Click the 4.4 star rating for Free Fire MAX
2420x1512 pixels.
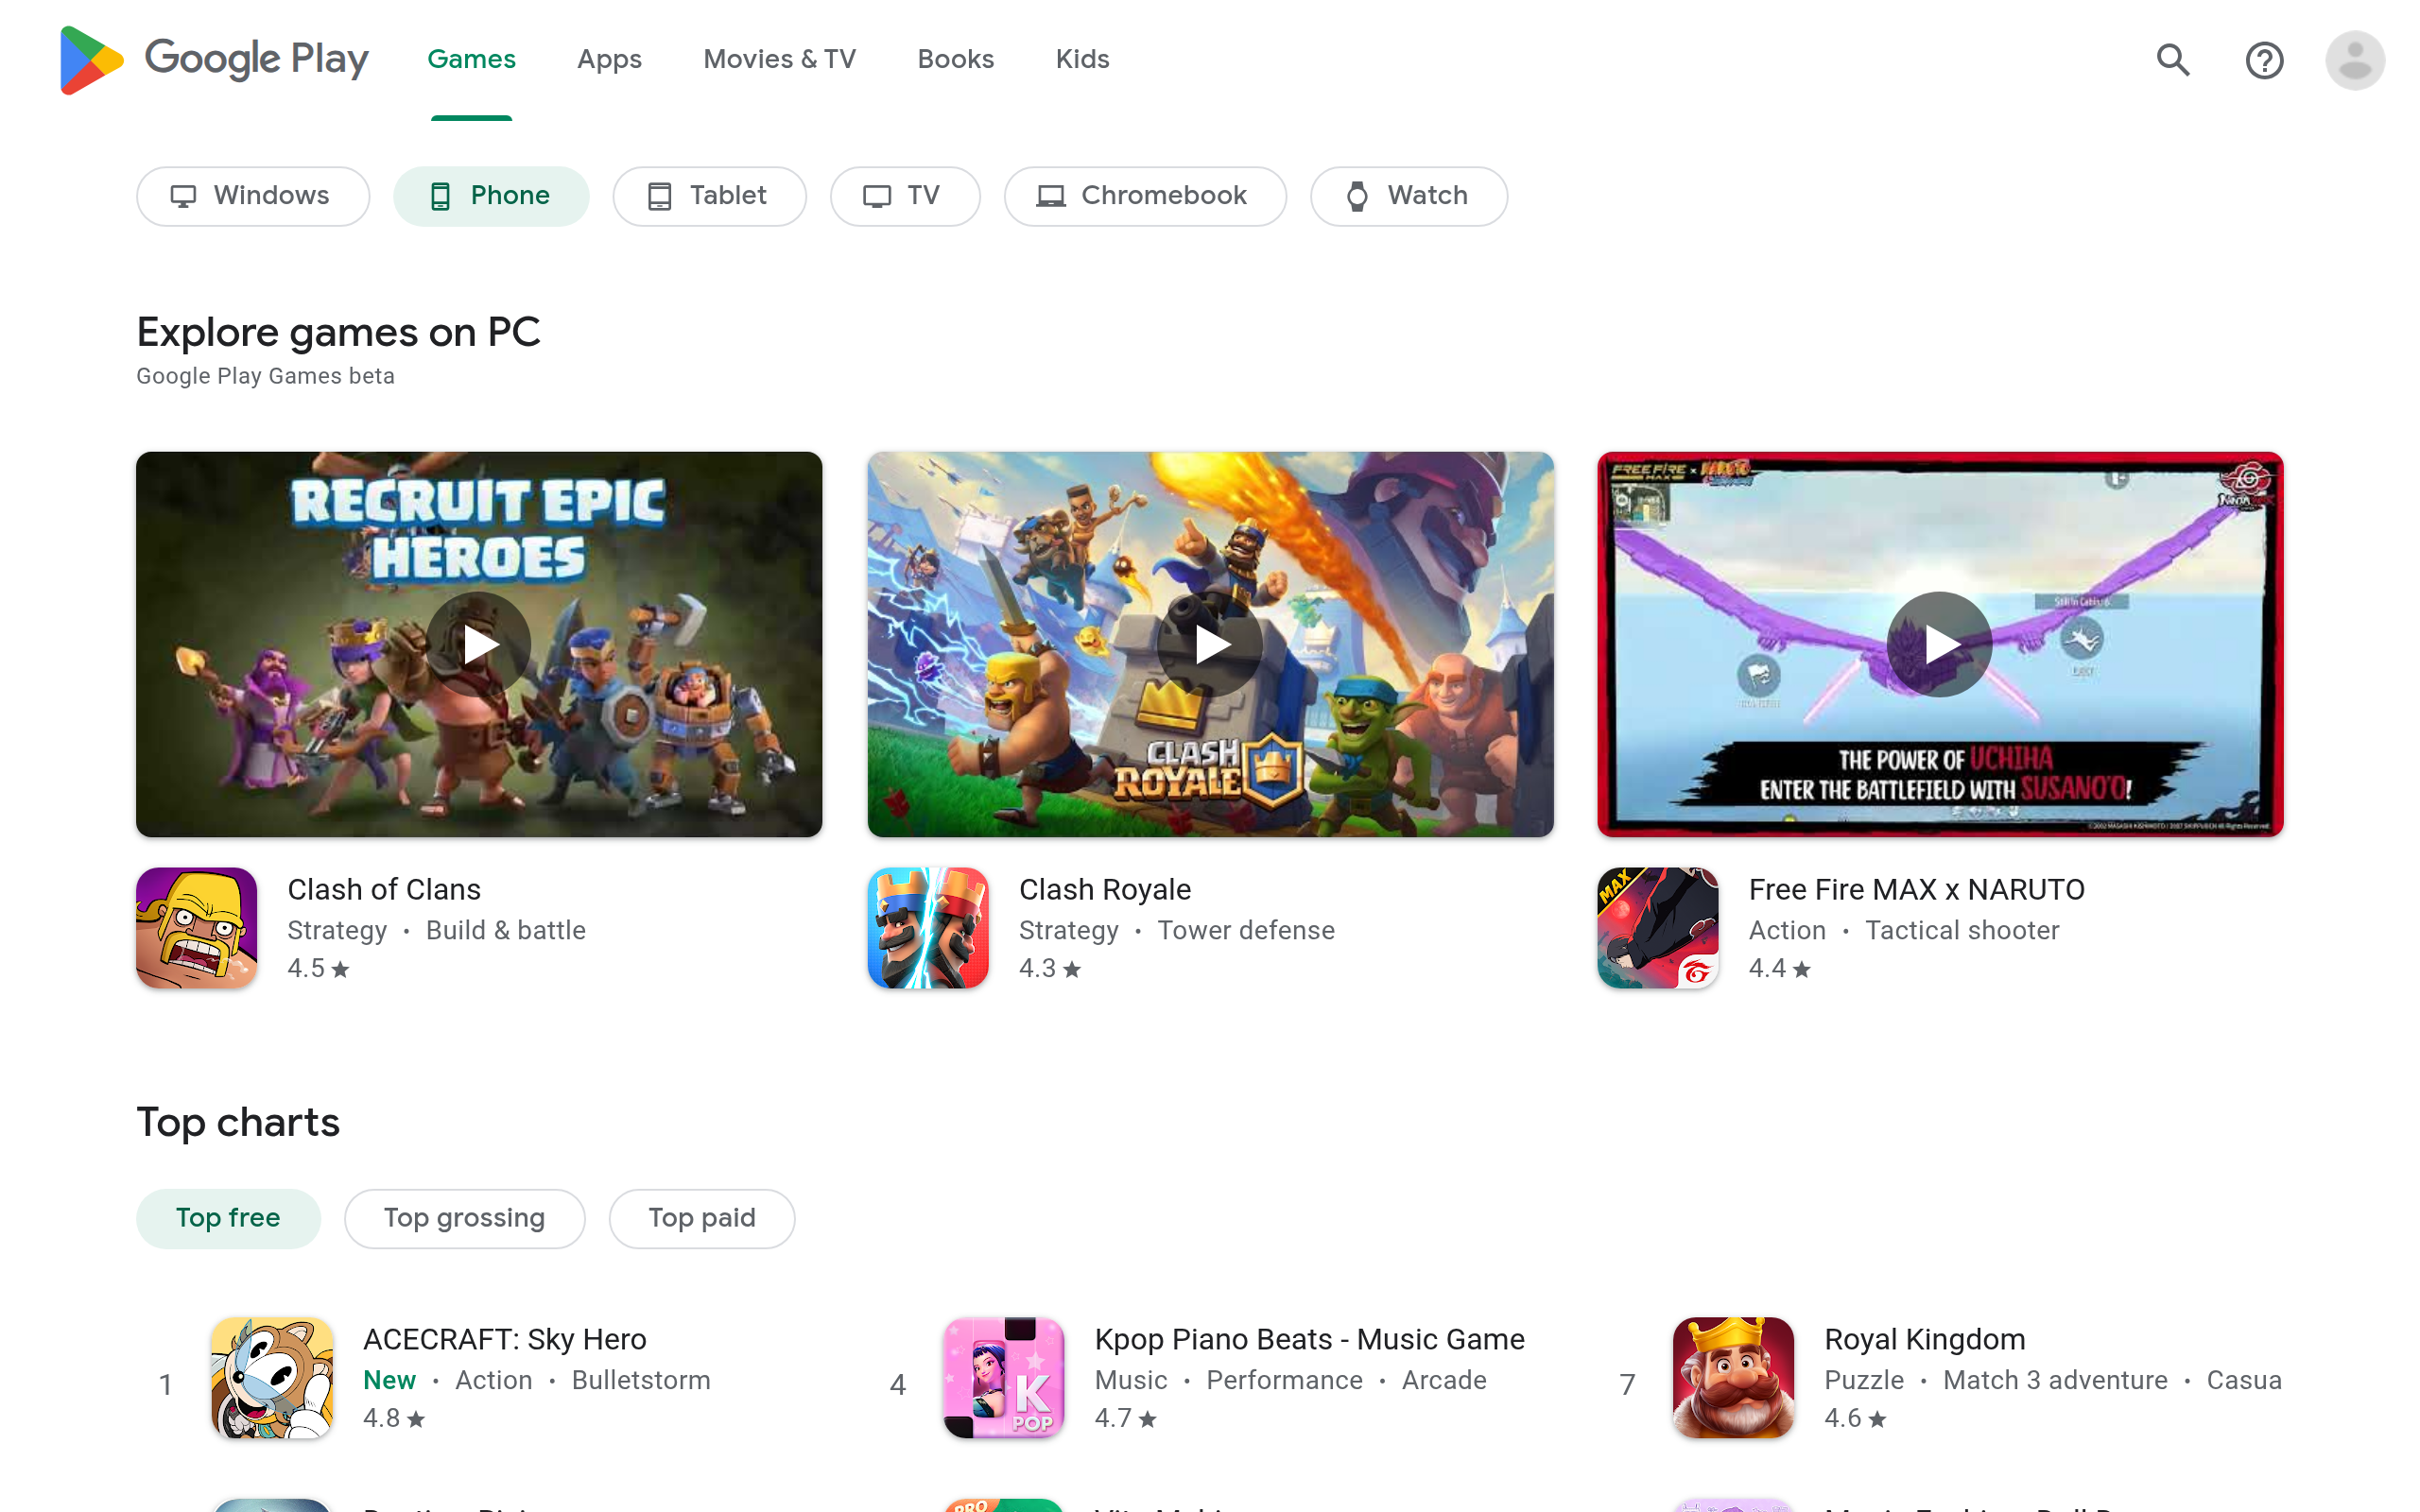click(x=1780, y=968)
